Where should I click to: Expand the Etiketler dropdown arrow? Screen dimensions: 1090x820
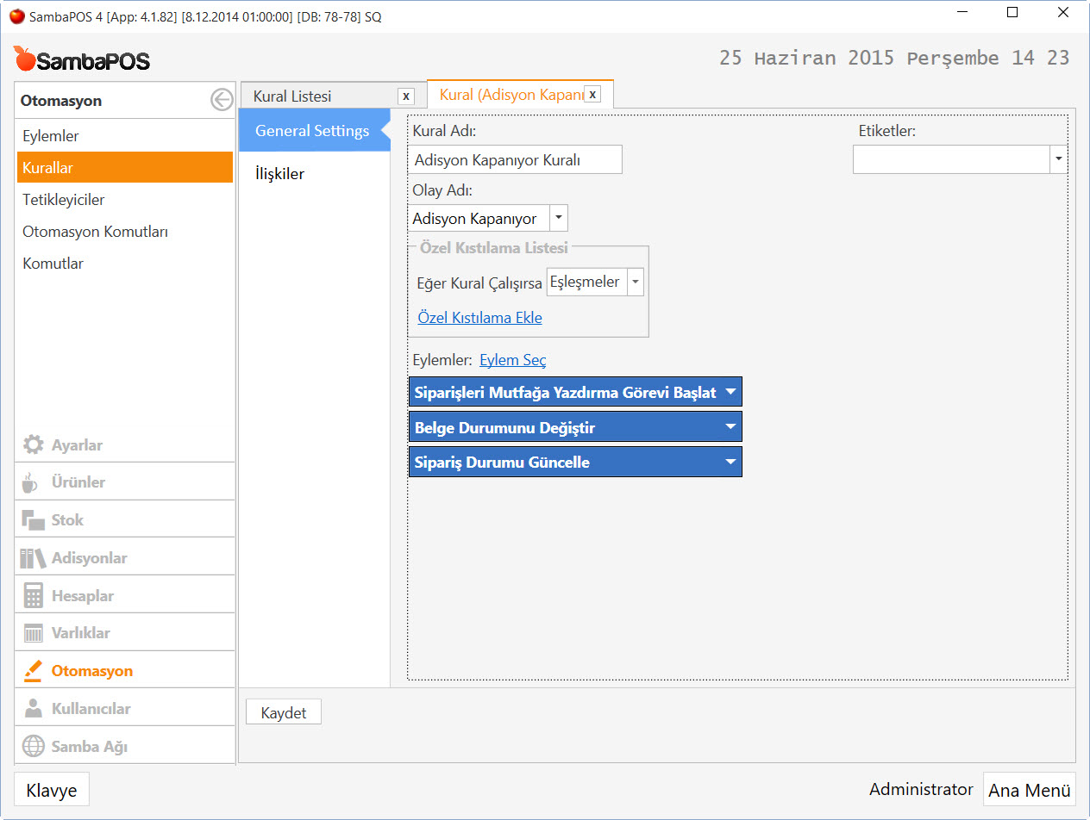pyautogui.click(x=1058, y=159)
